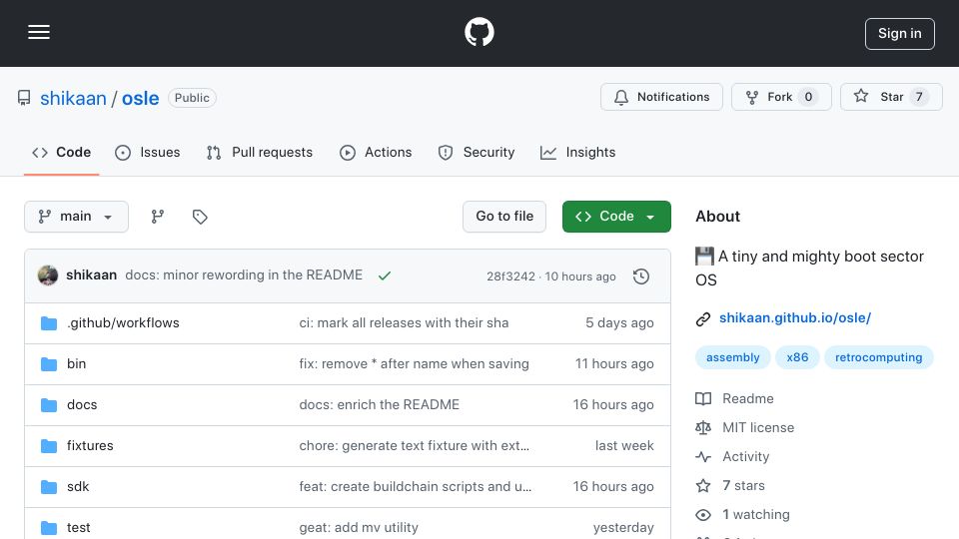
Task: Open commit 'geat: add mv utility'
Action: [359, 527]
